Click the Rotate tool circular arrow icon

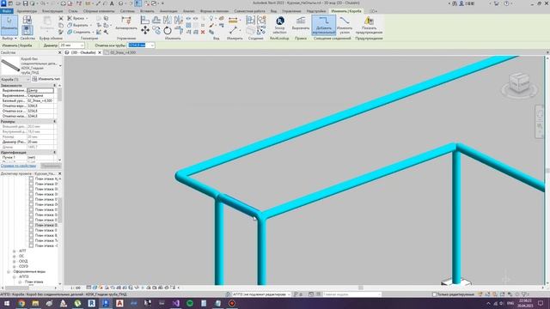coord(168,31)
